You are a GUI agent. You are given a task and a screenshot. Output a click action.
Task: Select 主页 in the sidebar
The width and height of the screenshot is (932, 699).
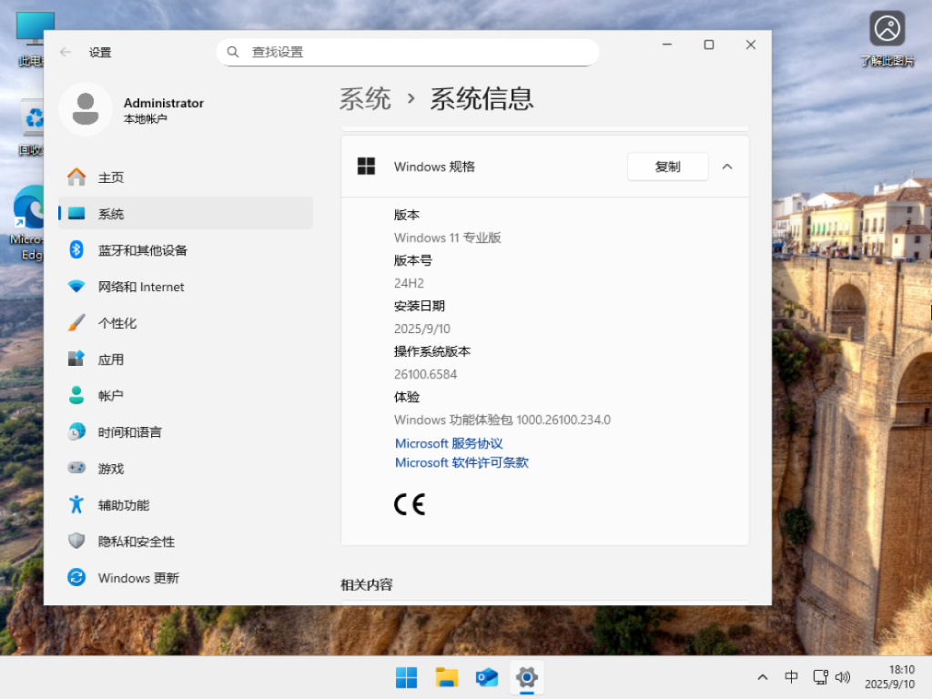111,177
